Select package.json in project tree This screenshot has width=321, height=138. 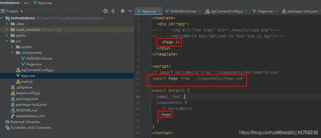tap(27, 99)
